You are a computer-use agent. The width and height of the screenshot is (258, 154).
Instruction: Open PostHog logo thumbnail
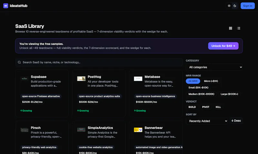pos(81,79)
